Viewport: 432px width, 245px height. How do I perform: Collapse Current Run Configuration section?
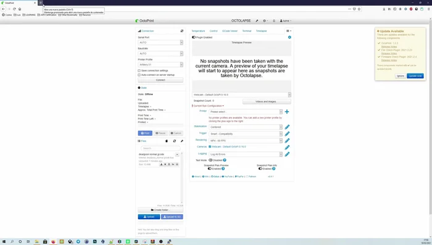click(x=209, y=106)
